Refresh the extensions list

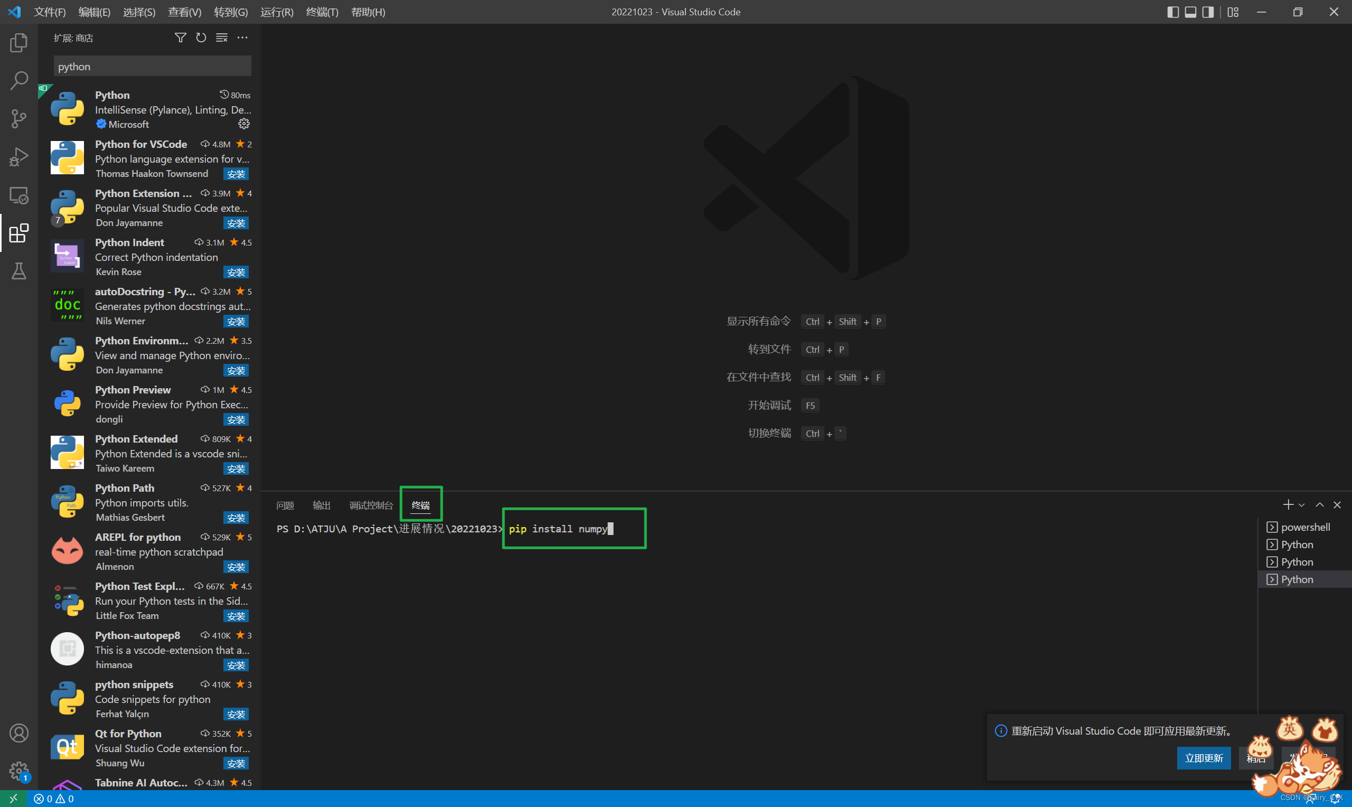click(x=201, y=37)
